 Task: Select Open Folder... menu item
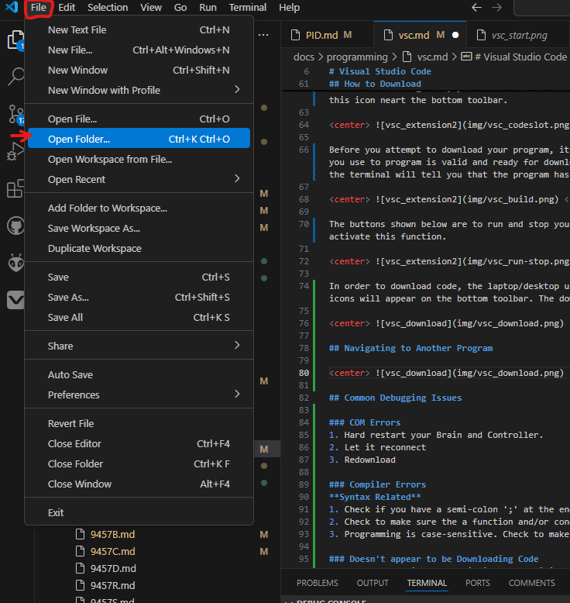pyautogui.click(x=139, y=140)
